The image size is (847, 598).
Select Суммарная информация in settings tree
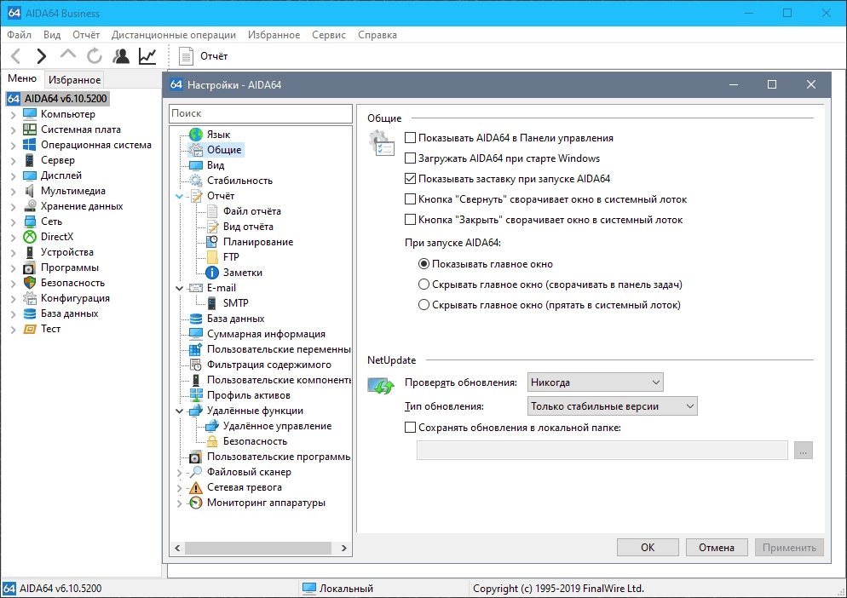pos(266,334)
